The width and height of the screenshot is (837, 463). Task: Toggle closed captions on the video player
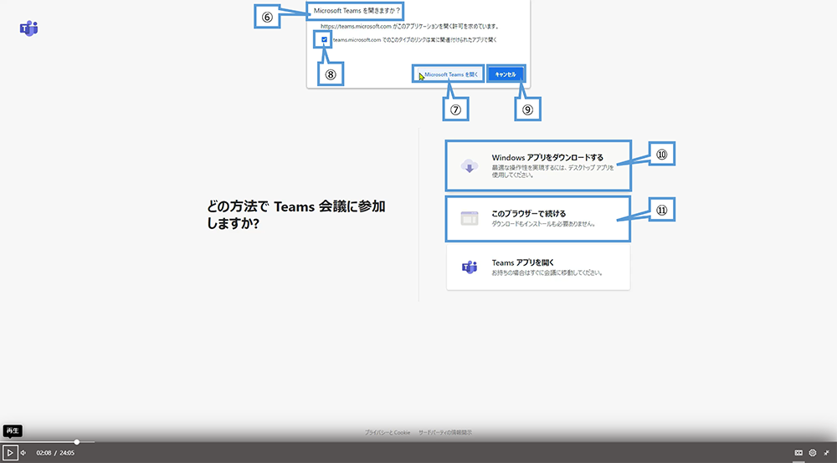[x=798, y=453]
